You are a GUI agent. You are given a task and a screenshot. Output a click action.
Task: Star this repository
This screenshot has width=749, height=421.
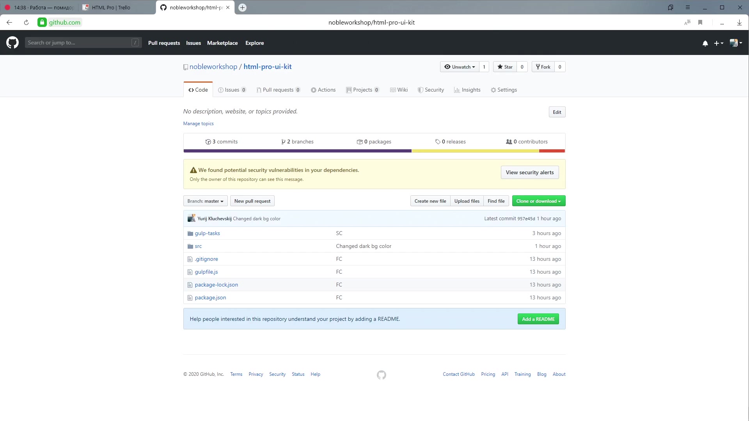click(505, 67)
